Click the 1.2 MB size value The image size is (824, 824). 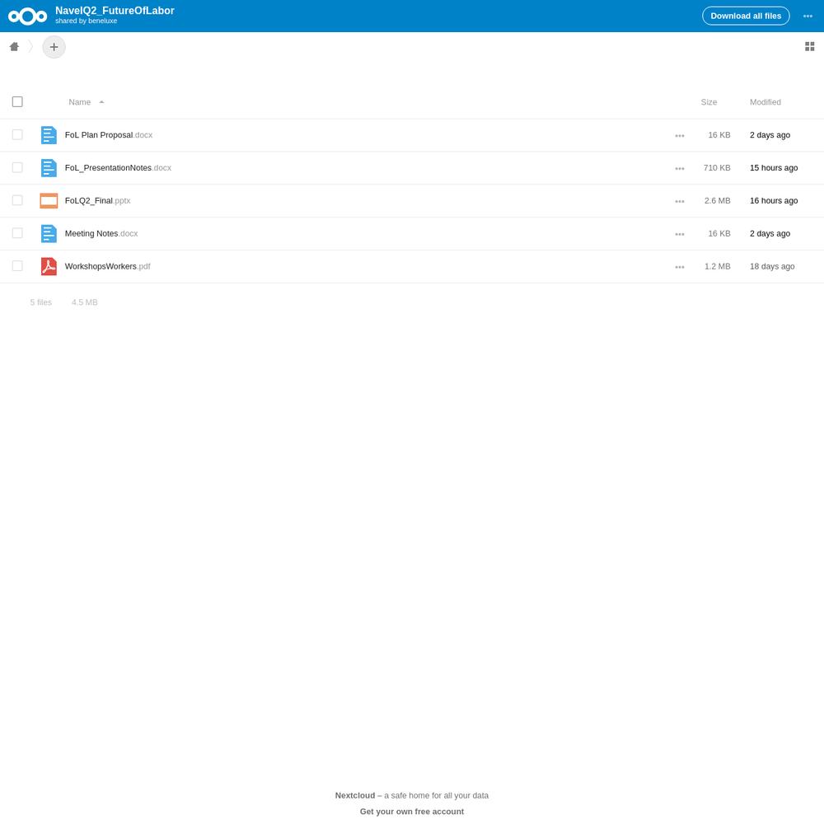pos(718,266)
